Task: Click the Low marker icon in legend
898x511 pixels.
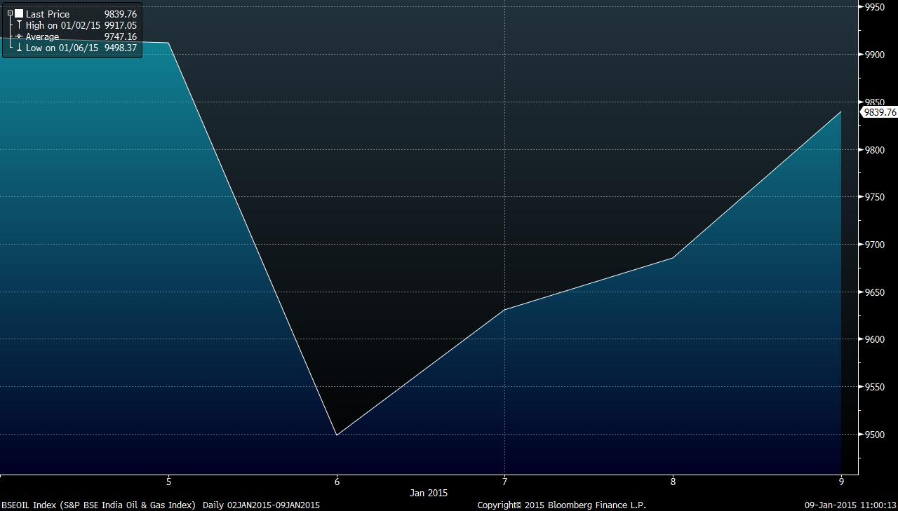Action: 19,48
